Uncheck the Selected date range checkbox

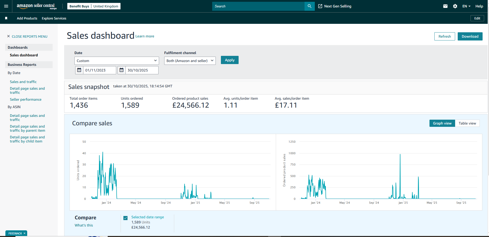click(125, 218)
